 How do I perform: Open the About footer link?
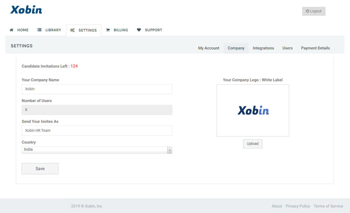(277, 206)
